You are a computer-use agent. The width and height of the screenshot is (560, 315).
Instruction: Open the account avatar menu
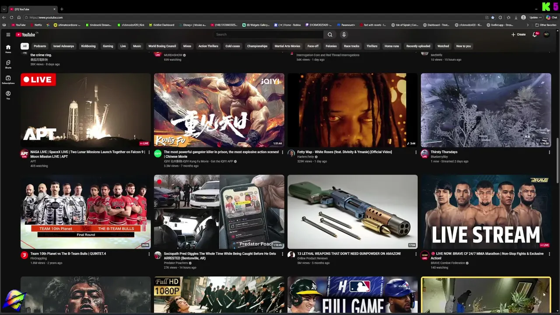click(546, 35)
